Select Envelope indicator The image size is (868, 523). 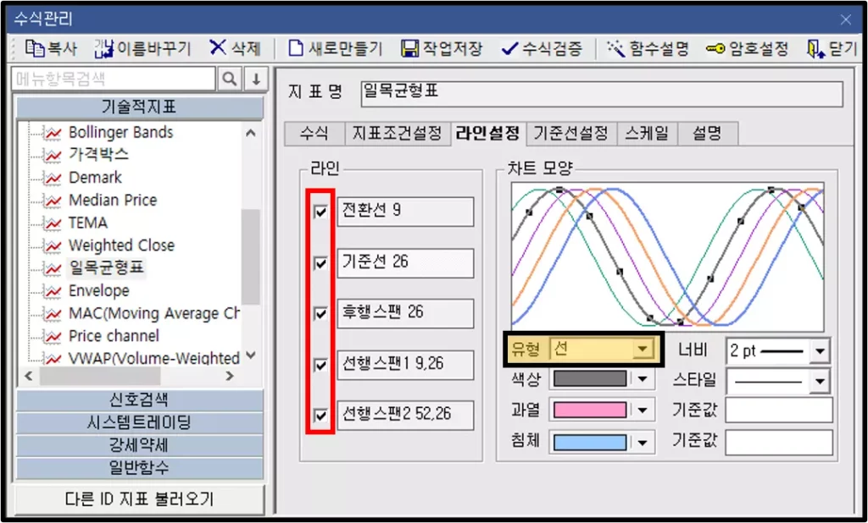click(x=98, y=291)
